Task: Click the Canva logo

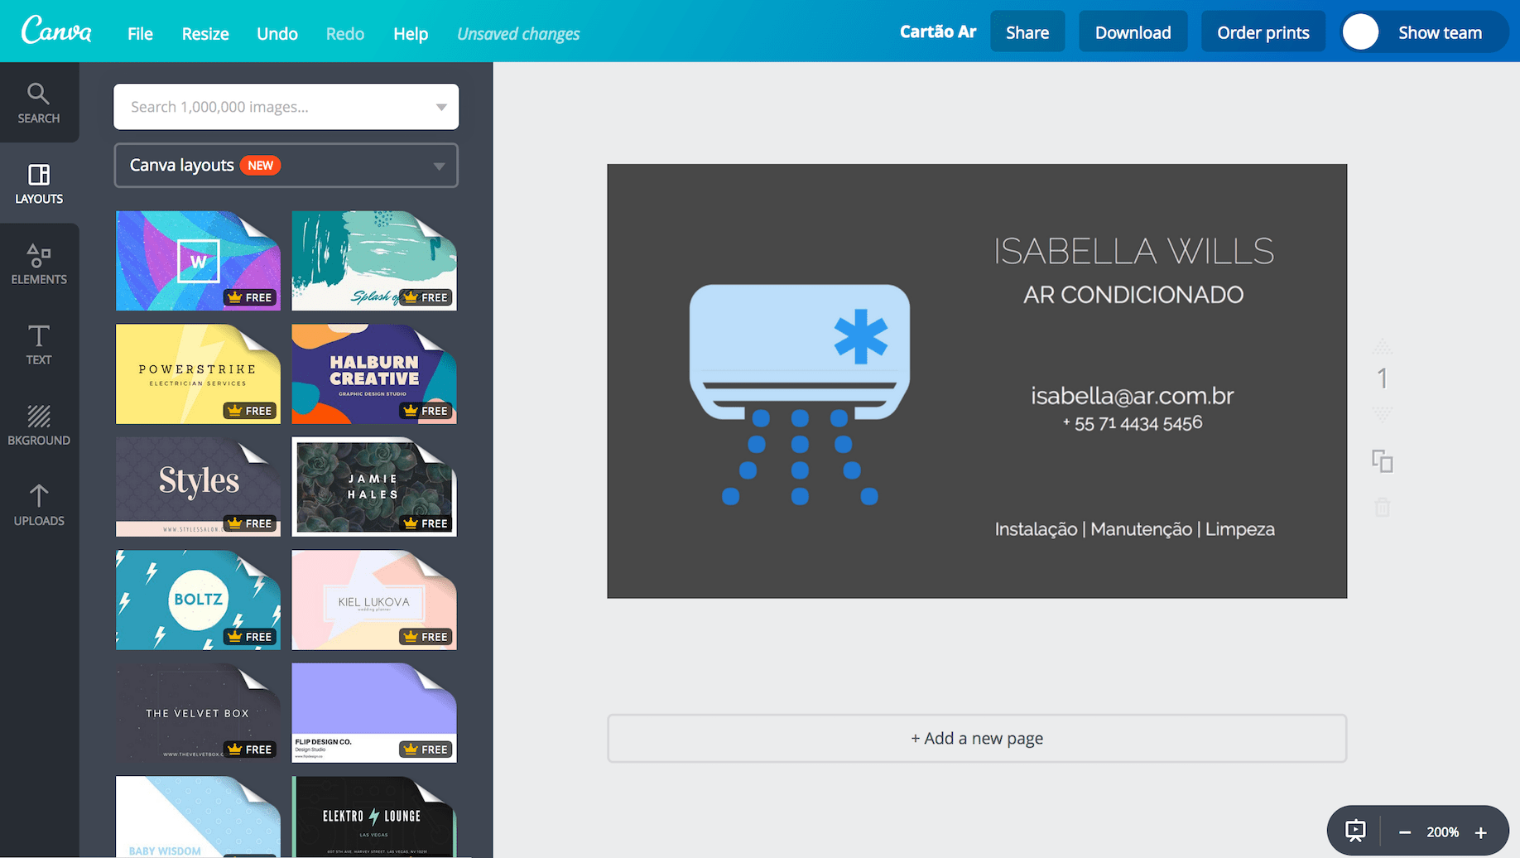Action: click(56, 31)
